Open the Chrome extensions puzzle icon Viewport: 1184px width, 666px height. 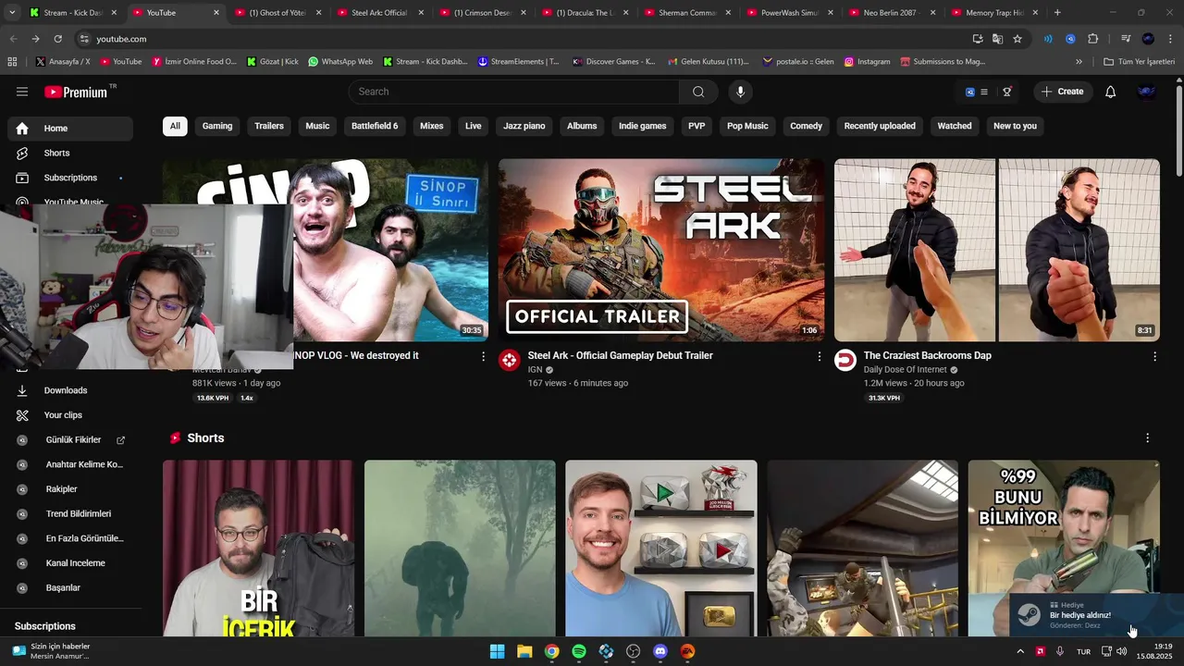tap(1092, 39)
